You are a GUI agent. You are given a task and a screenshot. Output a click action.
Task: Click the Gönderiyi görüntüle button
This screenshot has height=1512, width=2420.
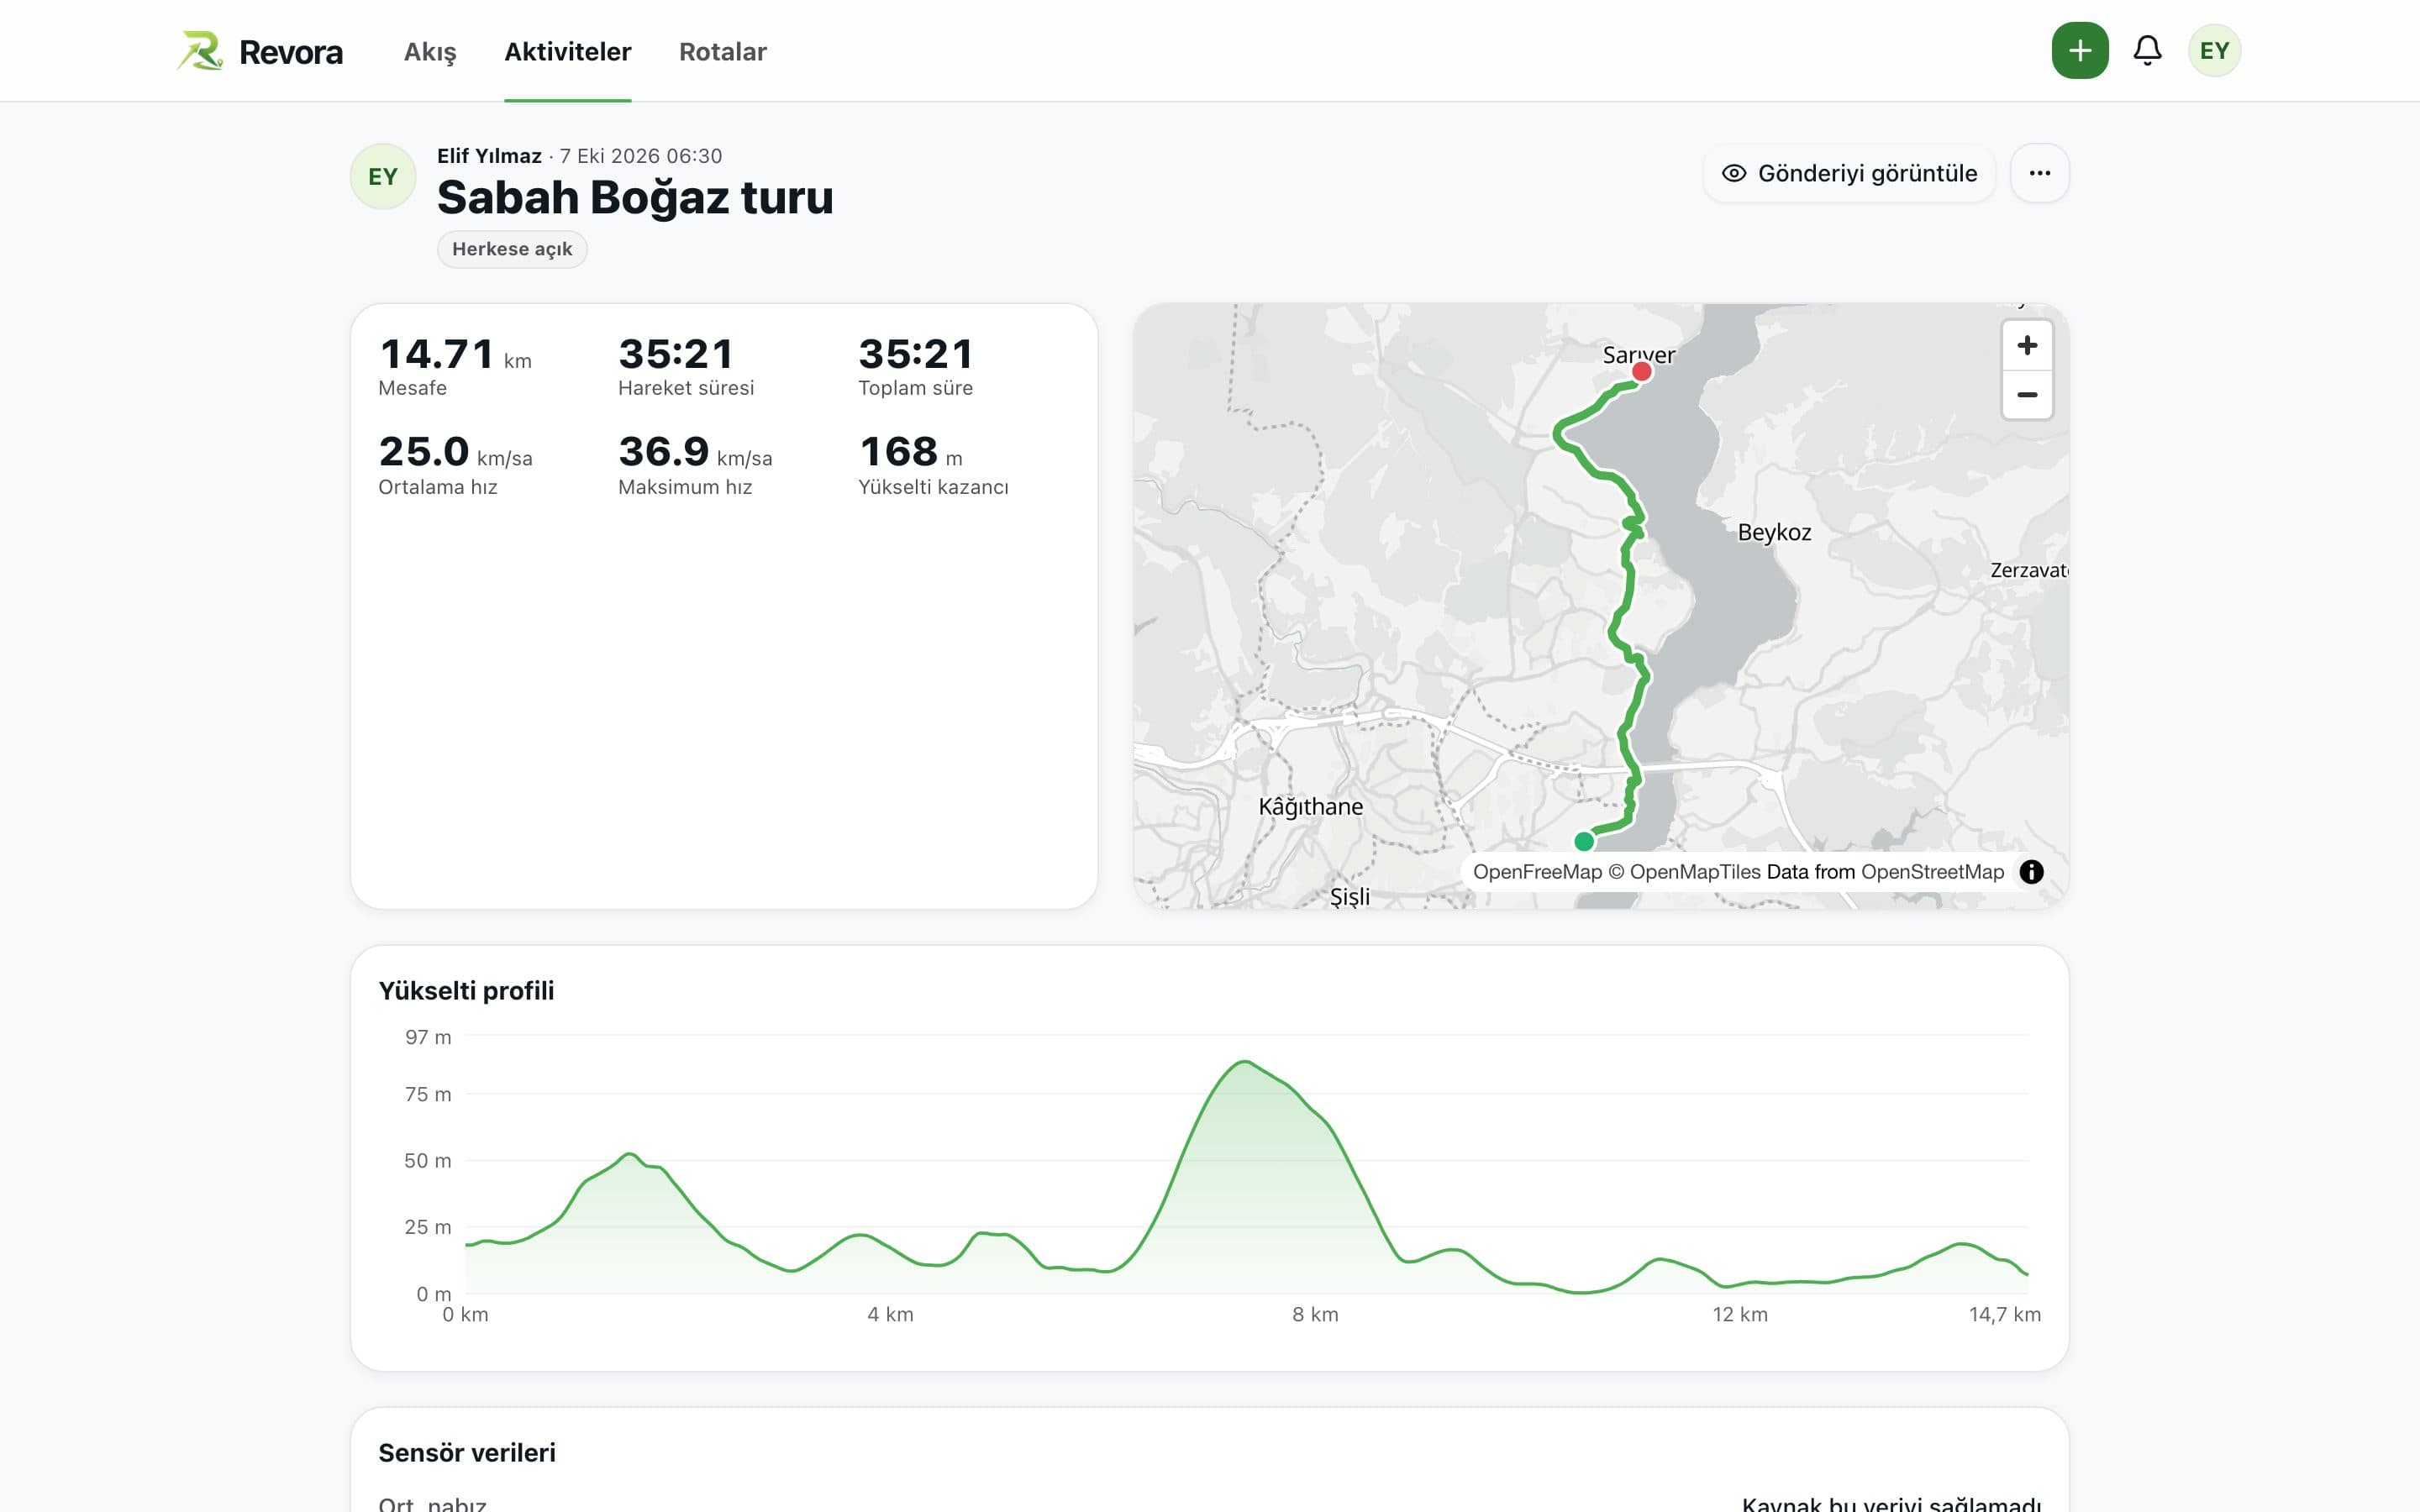[x=1849, y=173]
